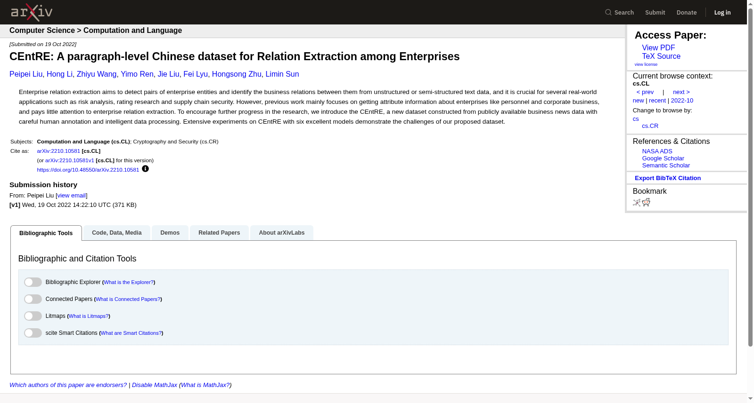This screenshot has height=403, width=754.
Task: Click the Search magnifier icon in header
Action: pyautogui.click(x=608, y=13)
